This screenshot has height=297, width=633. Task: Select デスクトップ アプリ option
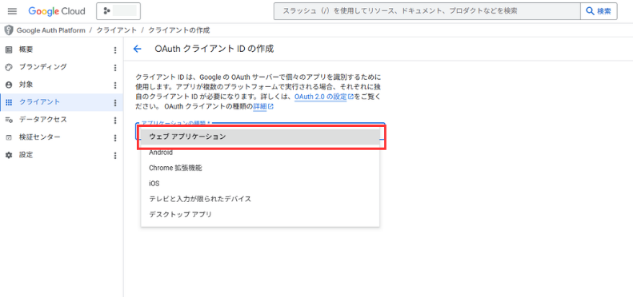[260, 215]
